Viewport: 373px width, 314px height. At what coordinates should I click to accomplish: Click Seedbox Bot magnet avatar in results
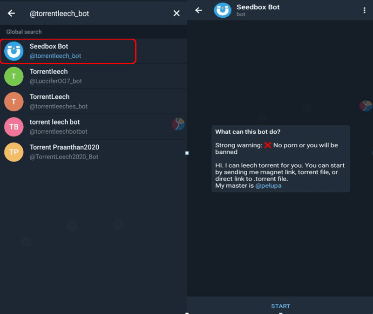pyautogui.click(x=14, y=51)
